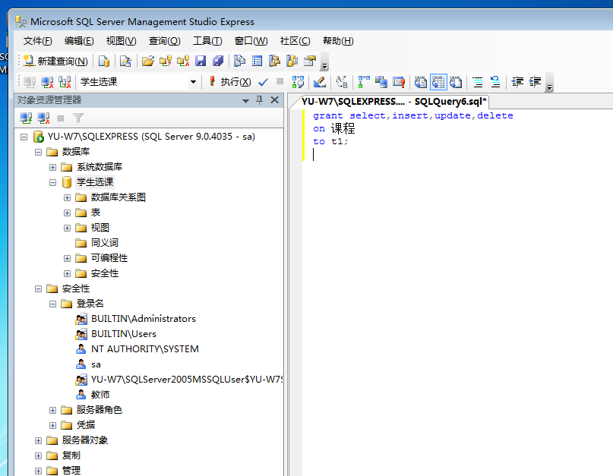Click the SQL editor toolbar options overflow arrow

click(549, 83)
